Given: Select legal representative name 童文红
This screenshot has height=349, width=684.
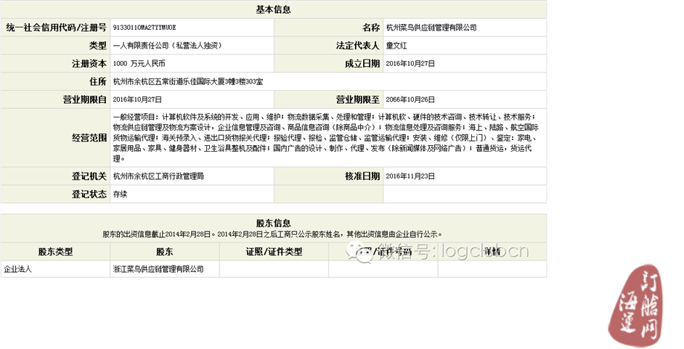Looking at the screenshot, I should (x=396, y=45).
